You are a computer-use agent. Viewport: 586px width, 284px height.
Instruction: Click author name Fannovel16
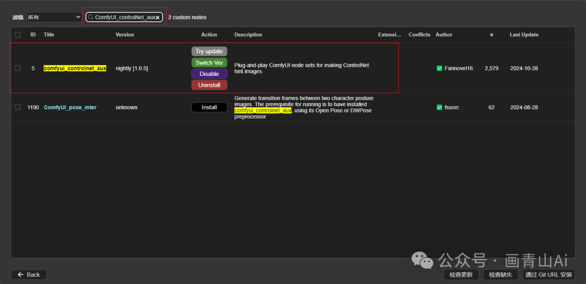tap(458, 68)
